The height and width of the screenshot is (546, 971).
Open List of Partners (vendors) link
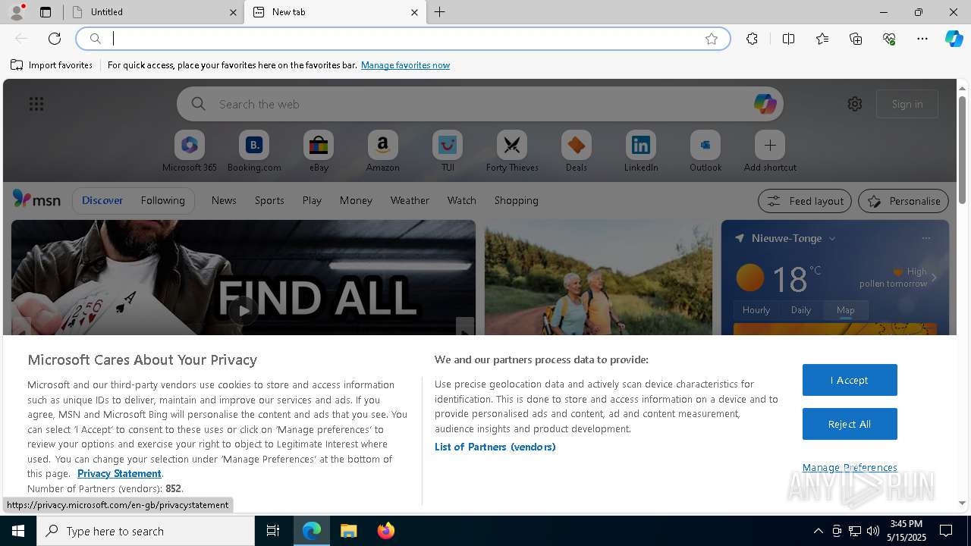(495, 447)
